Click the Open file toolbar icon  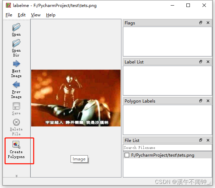click(x=16, y=27)
